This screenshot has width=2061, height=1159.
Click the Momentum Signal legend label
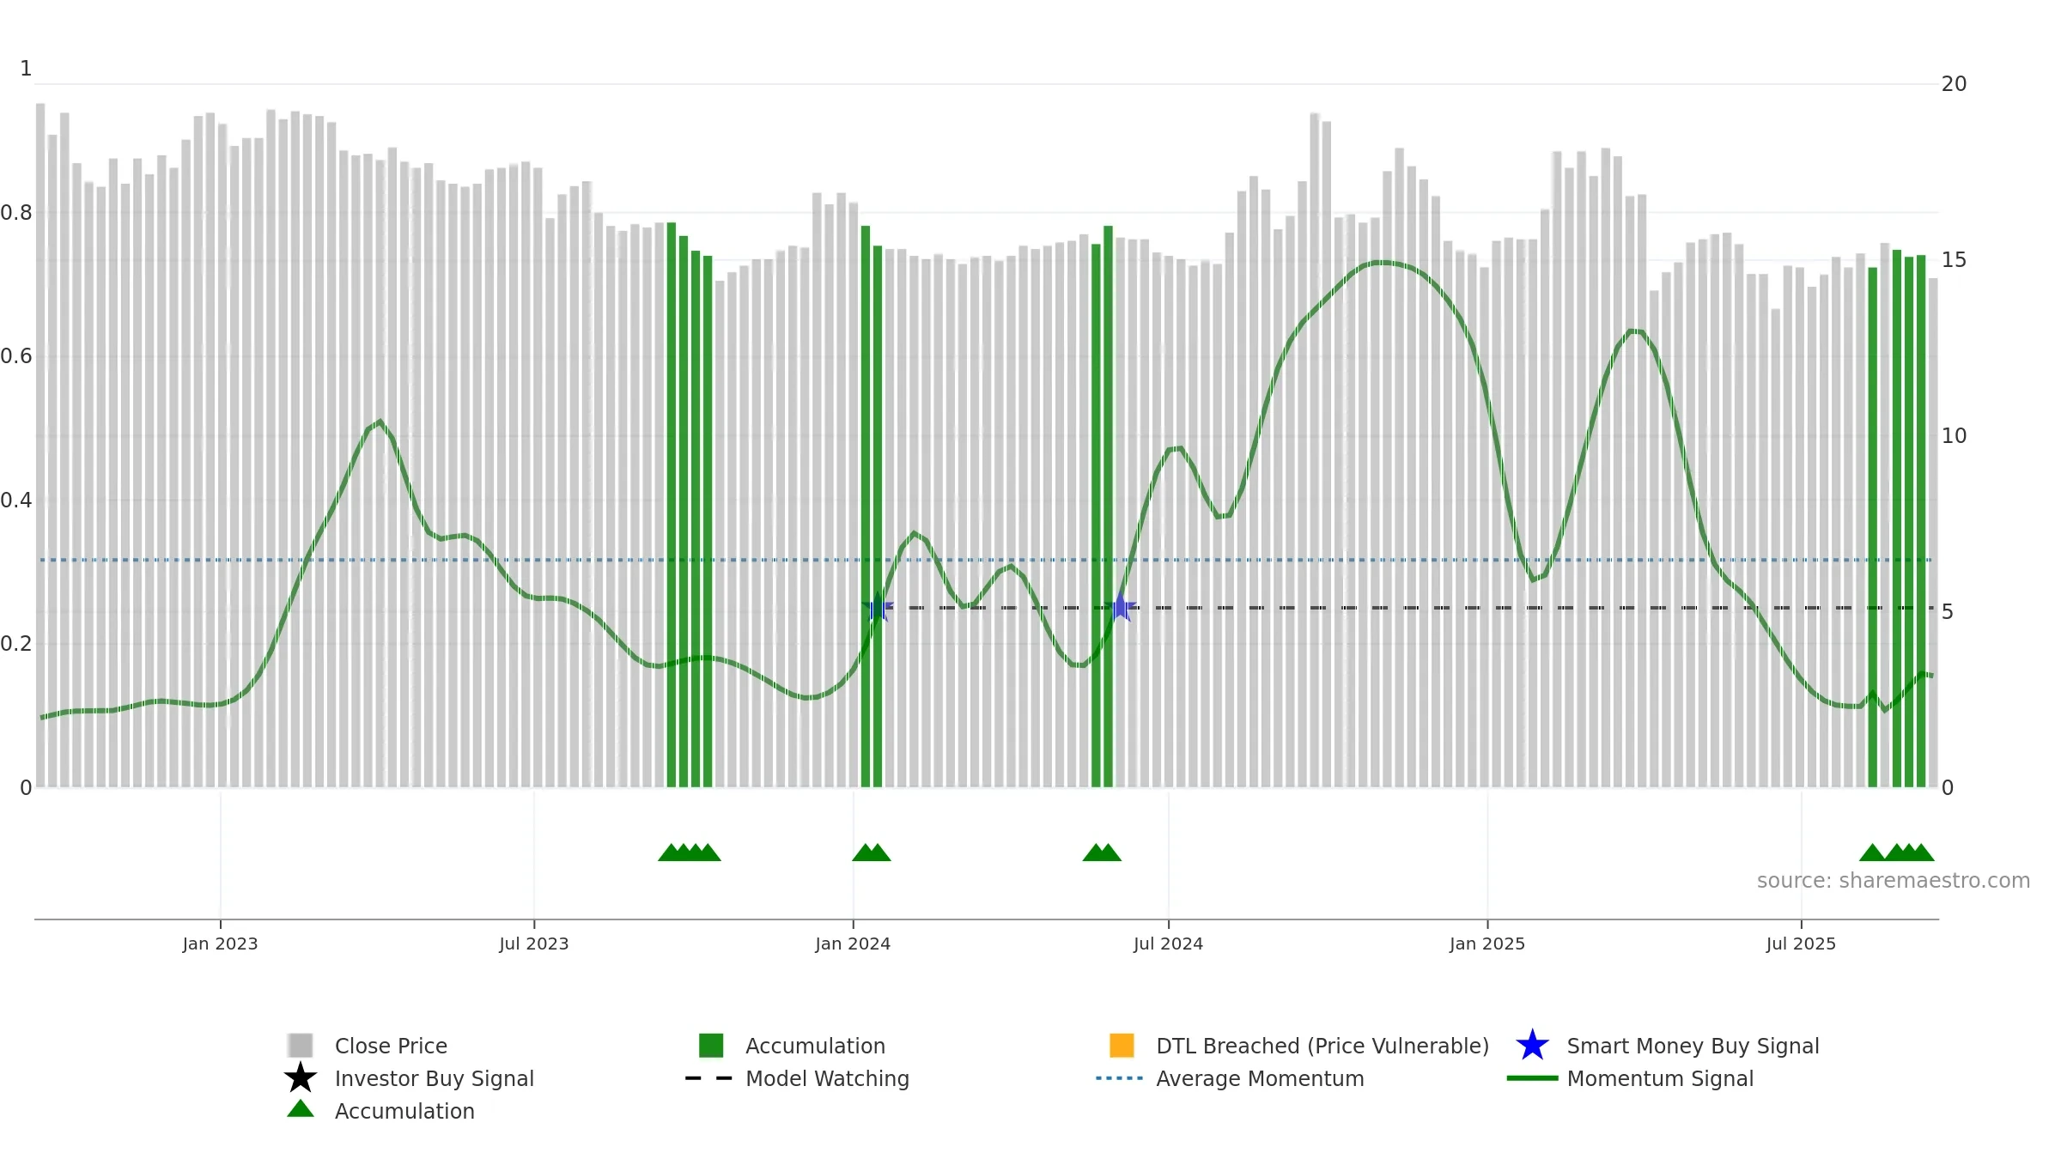tap(1660, 1078)
